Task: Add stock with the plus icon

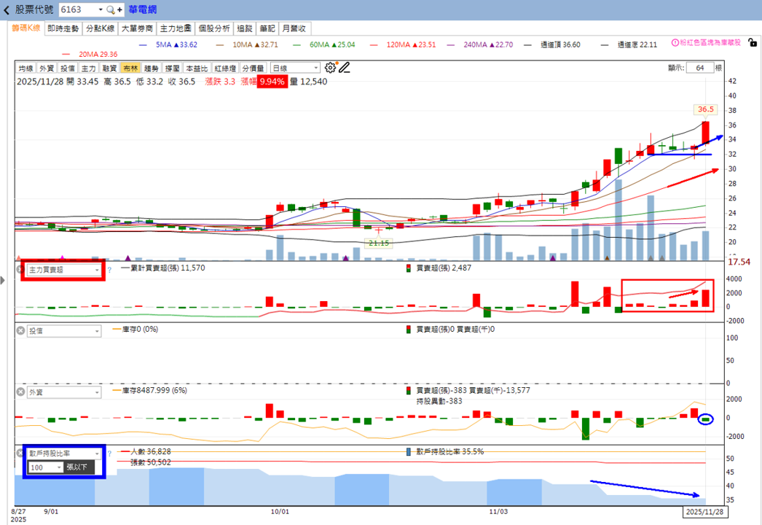Action: 119,9
